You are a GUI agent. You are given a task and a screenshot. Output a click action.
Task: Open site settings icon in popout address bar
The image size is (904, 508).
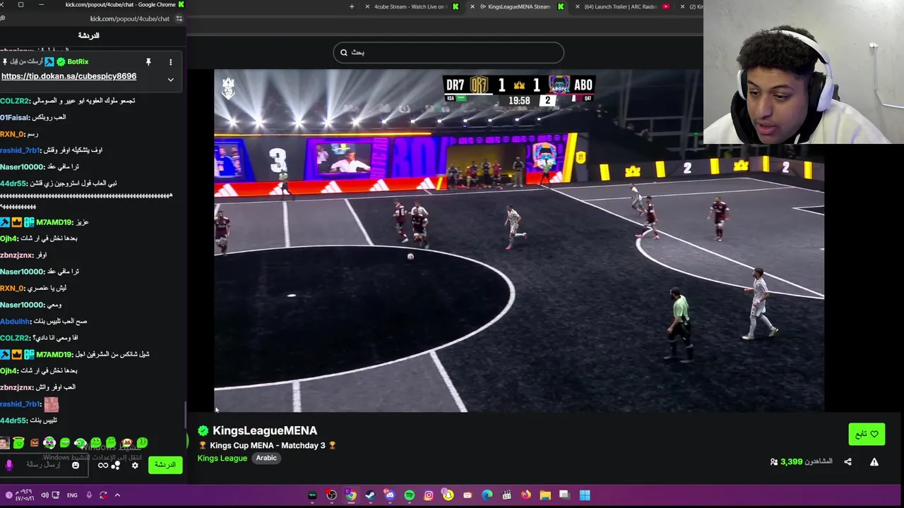tap(179, 19)
